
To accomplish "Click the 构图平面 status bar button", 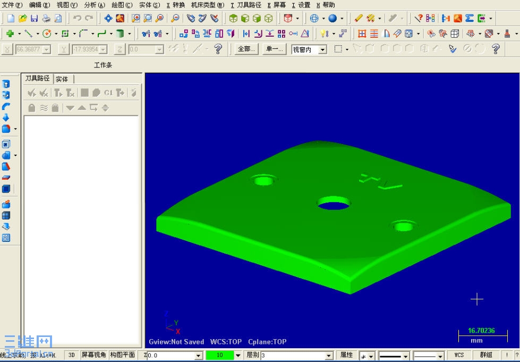I will (x=122, y=355).
